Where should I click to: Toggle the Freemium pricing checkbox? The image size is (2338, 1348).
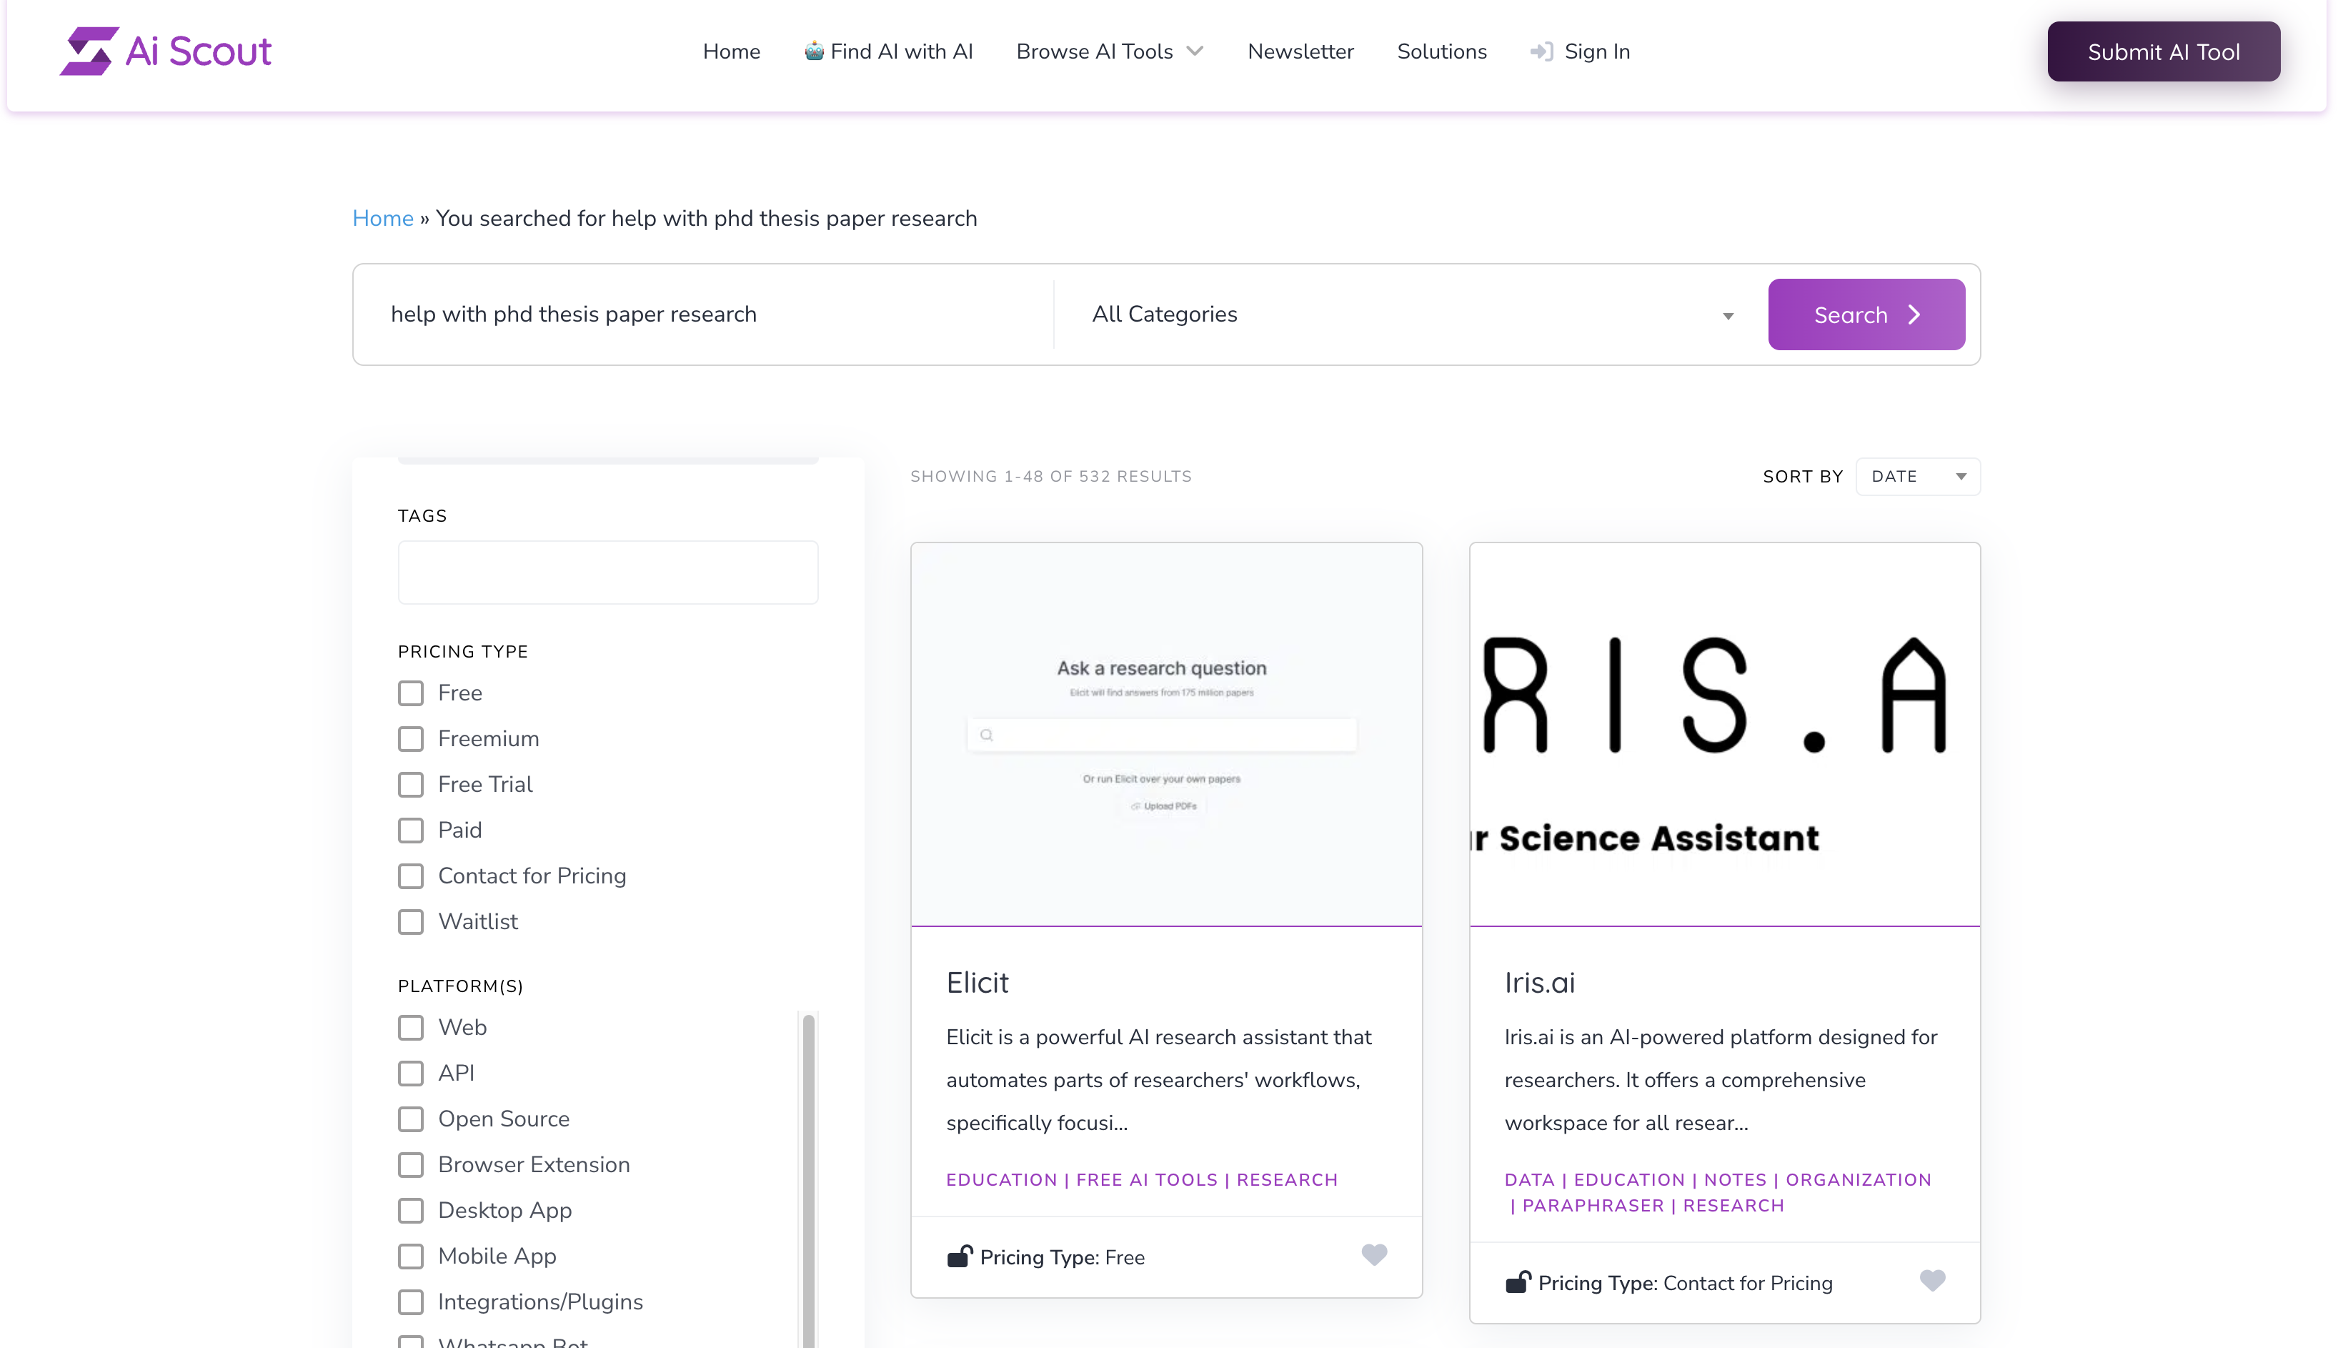[x=411, y=738]
